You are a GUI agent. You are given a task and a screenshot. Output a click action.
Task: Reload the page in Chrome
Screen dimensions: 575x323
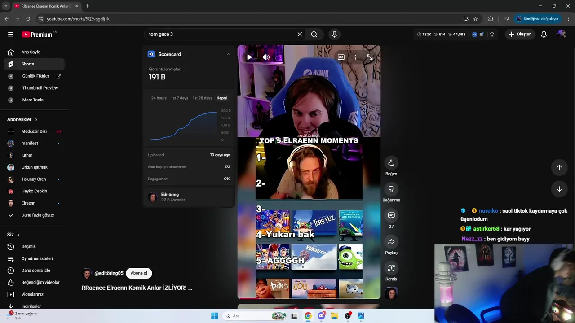pos(28,19)
